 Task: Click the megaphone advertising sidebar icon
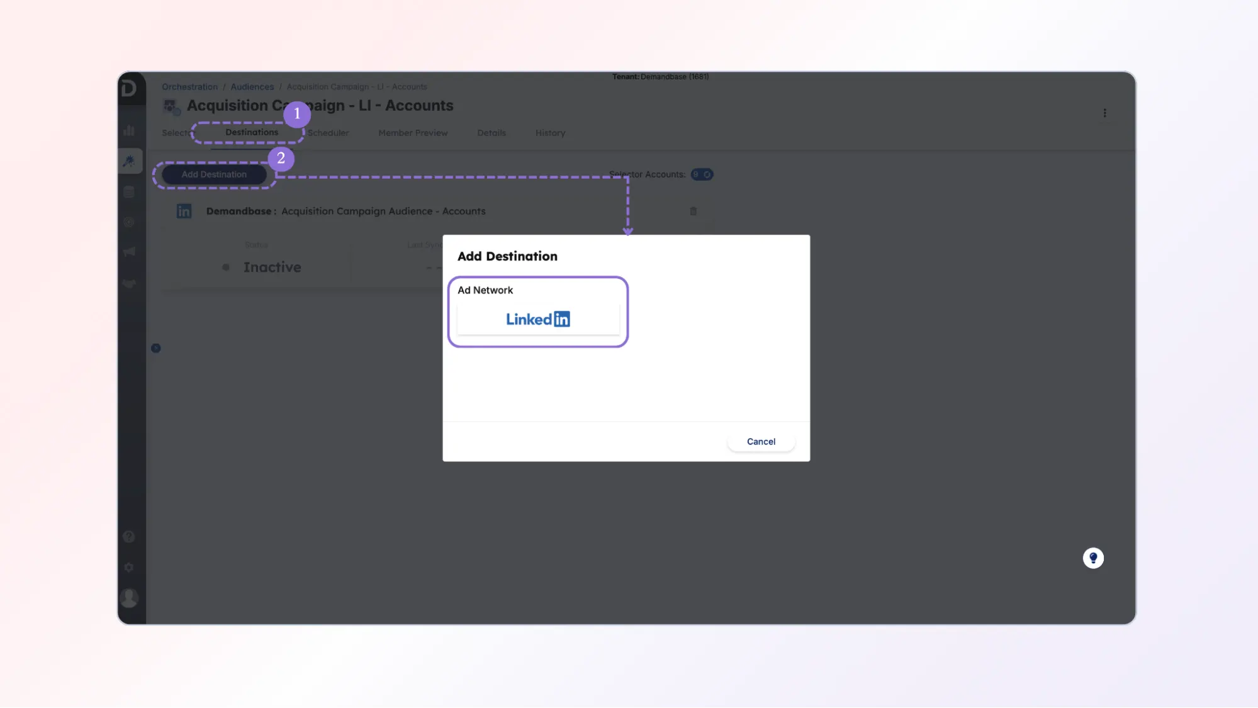[x=129, y=252]
